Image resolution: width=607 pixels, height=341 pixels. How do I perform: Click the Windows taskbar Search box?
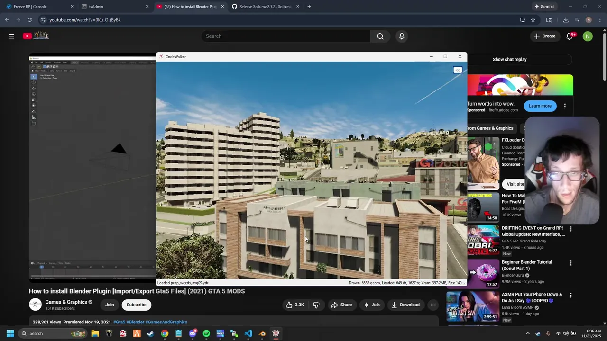click(53, 333)
